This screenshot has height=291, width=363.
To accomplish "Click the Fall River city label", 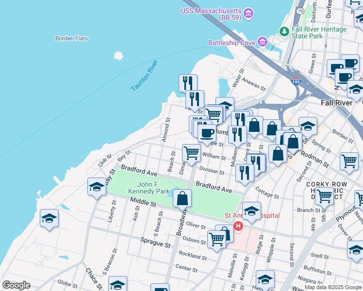I will [337, 103].
